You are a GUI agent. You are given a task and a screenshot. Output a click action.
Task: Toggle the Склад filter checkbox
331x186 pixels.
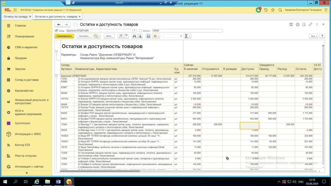tap(56, 31)
